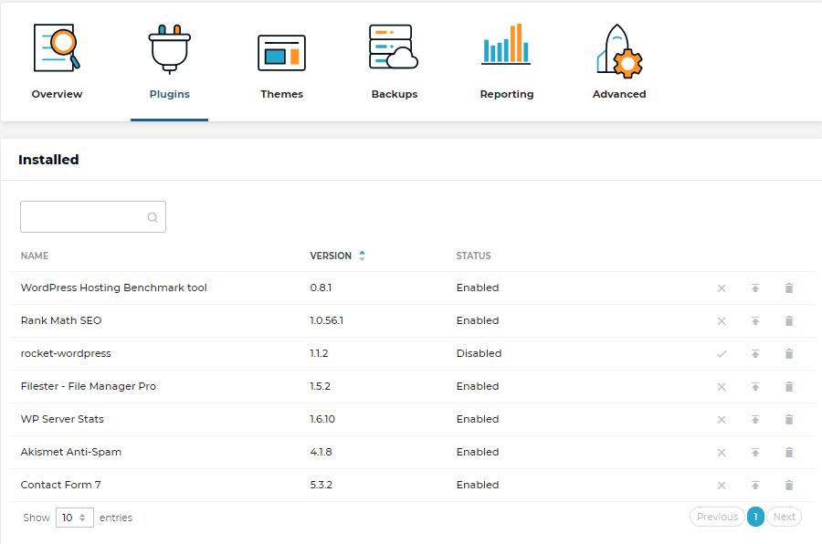Click the WP Server Stats name
Image resolution: width=822 pixels, height=544 pixels.
point(62,419)
